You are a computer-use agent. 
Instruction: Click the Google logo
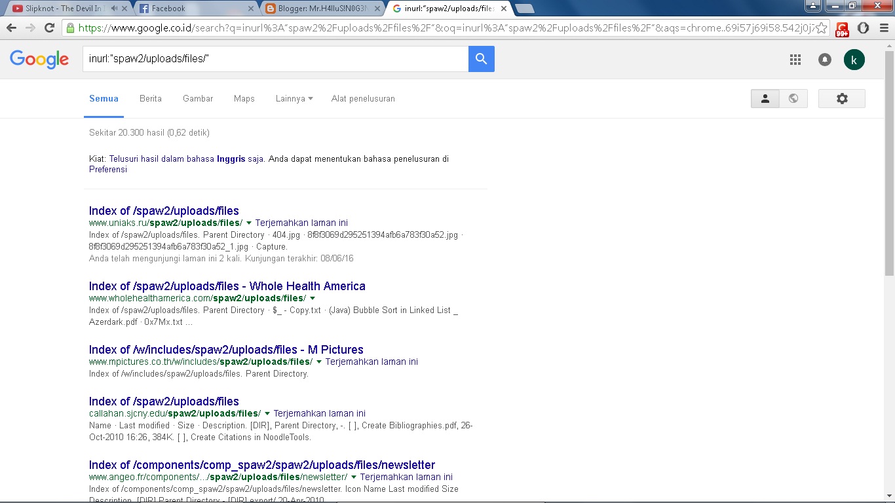coord(39,60)
